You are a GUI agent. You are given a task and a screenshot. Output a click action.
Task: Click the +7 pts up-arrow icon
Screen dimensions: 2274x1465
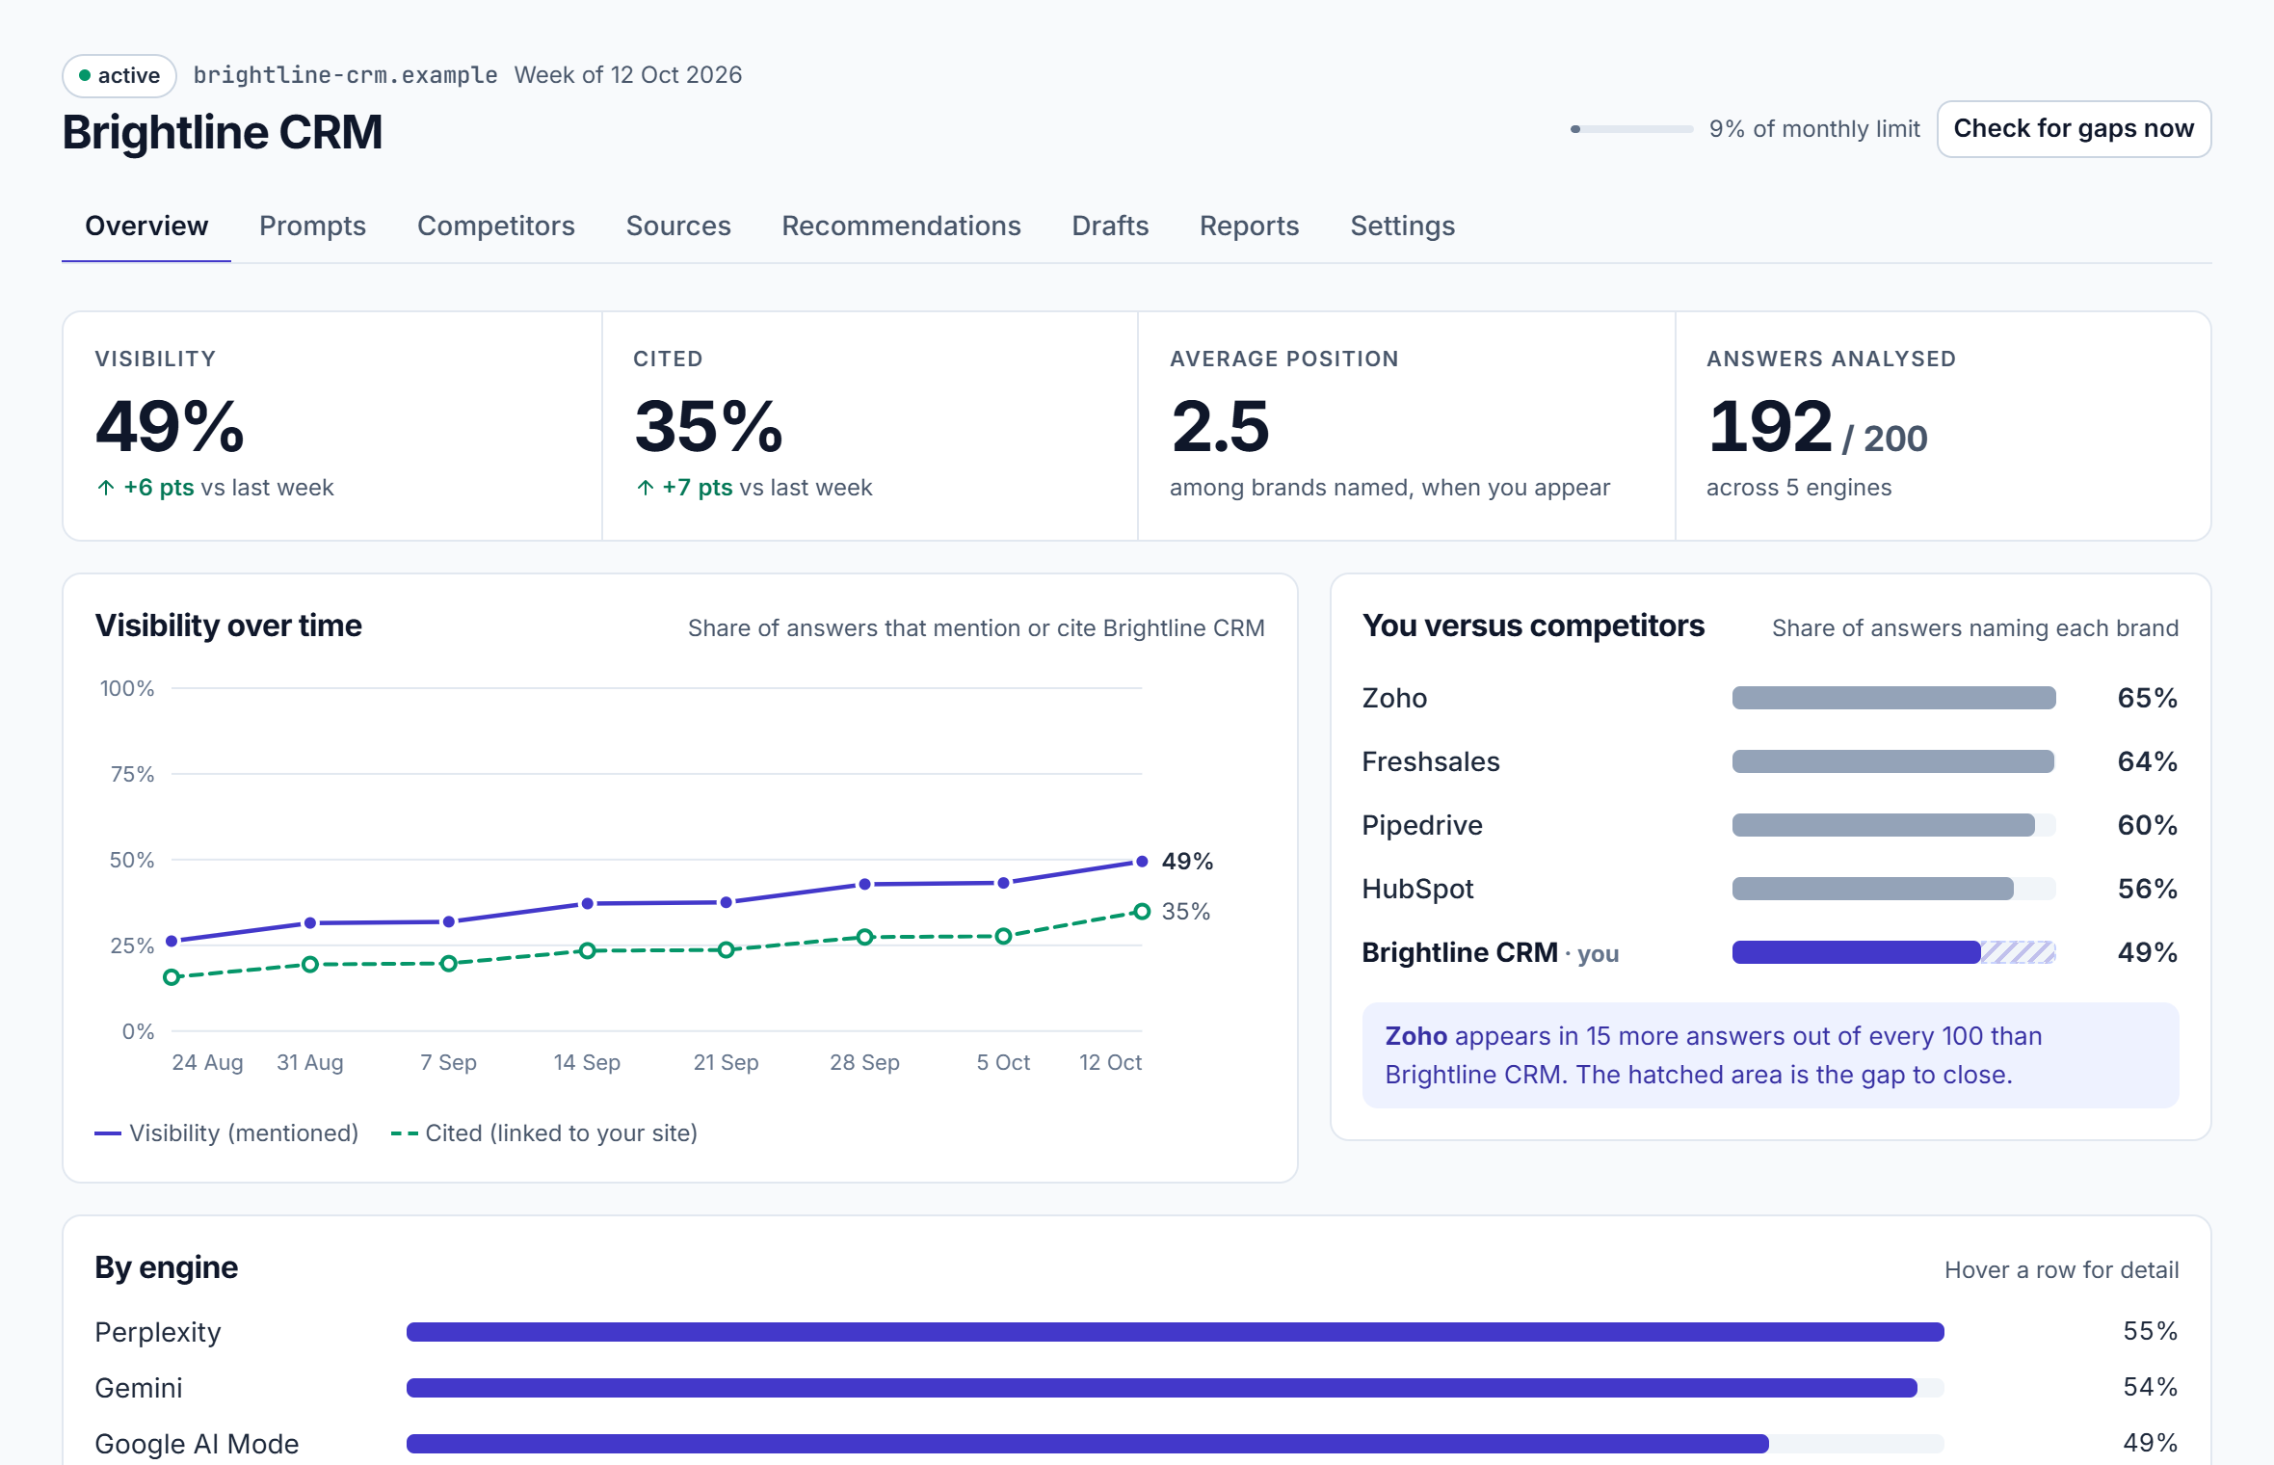pos(645,488)
